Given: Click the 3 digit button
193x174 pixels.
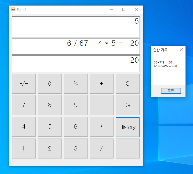Looking at the screenshot, I should [x=76, y=149].
